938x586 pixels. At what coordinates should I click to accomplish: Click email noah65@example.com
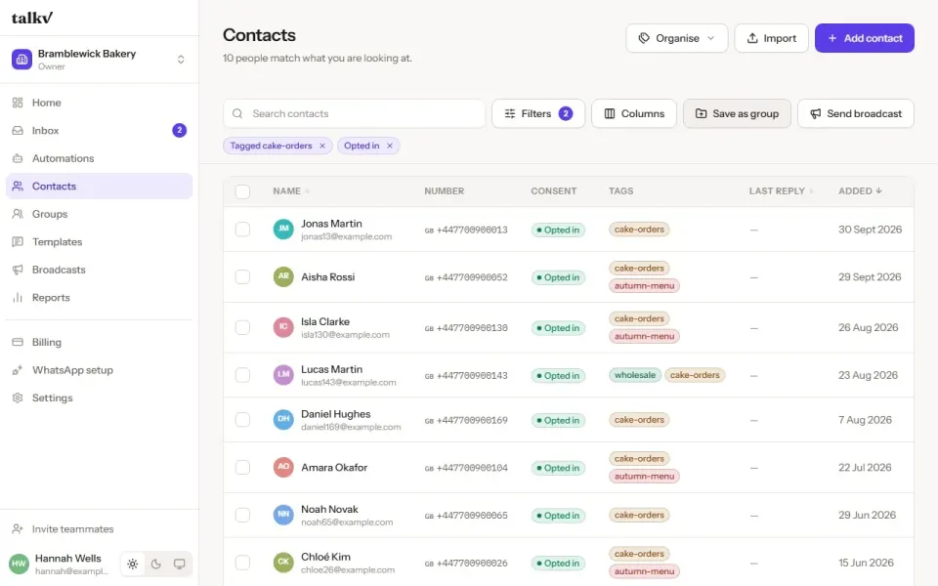tap(347, 522)
